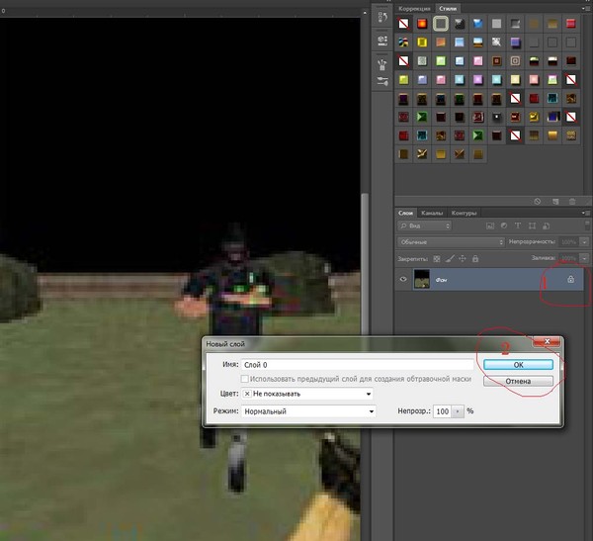Click the Styles panel trash icon

point(572,202)
